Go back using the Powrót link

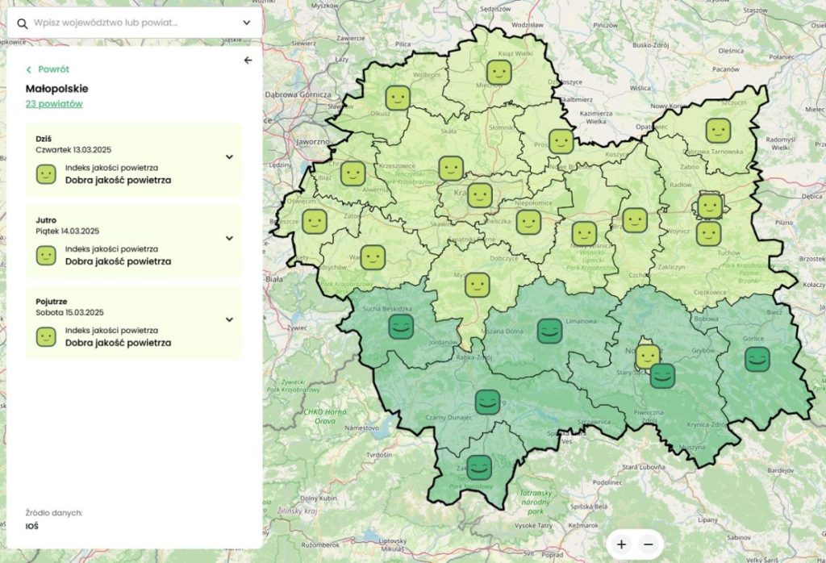[x=48, y=69]
